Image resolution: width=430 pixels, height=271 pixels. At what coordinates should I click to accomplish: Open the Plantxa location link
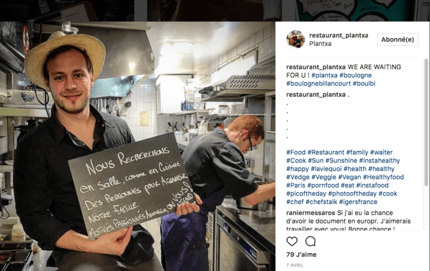(x=320, y=44)
